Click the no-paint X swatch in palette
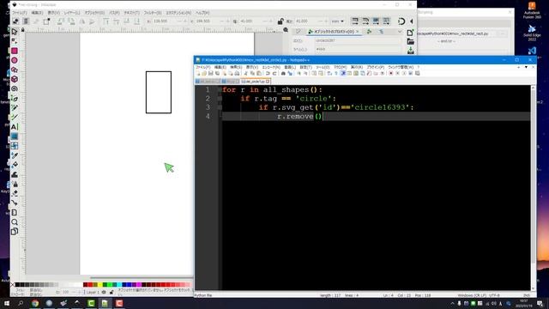Viewport: 549px width, 309px height. pyautogui.click(x=13, y=284)
